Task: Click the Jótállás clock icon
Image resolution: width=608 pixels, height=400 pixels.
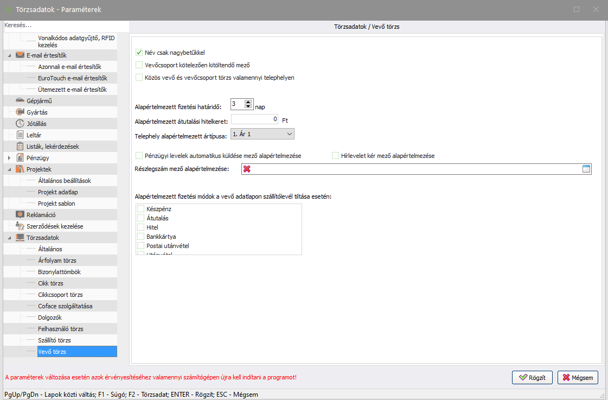Action: pyautogui.click(x=20, y=123)
